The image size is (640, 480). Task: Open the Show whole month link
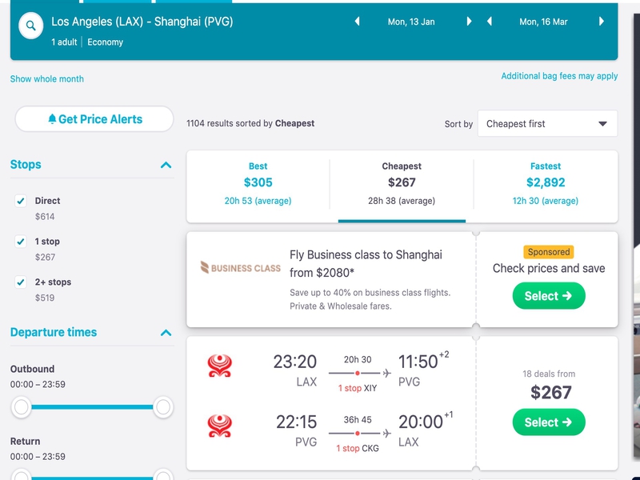pos(47,78)
